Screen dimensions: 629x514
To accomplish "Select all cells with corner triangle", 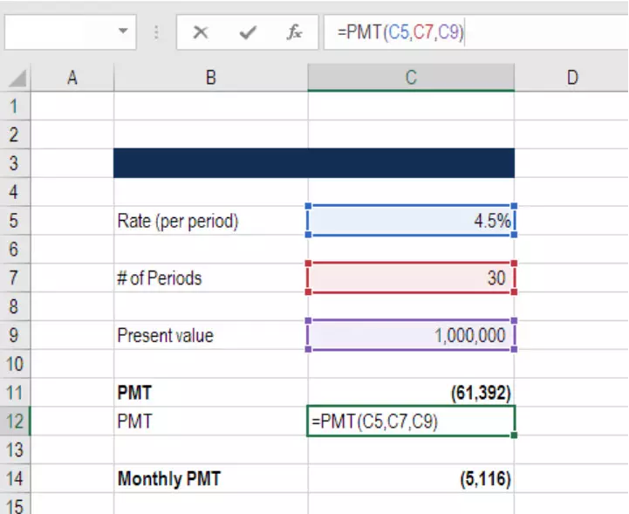I will (x=17, y=79).
